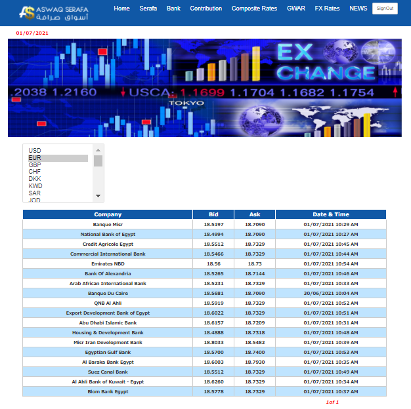411x409 pixels.
Task: Click Egyptian Gulf Bank ask 18.7400
Action: [255, 352]
